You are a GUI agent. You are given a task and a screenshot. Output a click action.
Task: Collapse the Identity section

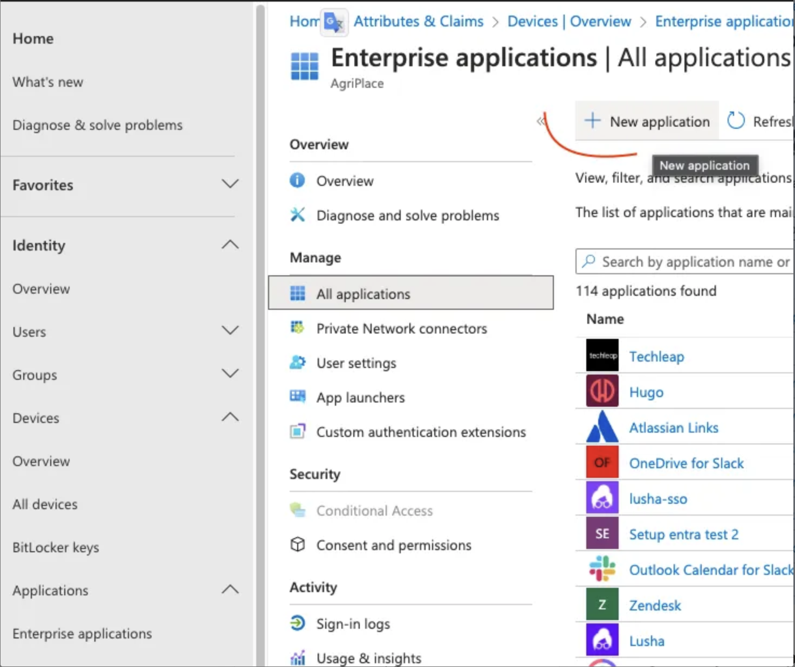(x=230, y=245)
